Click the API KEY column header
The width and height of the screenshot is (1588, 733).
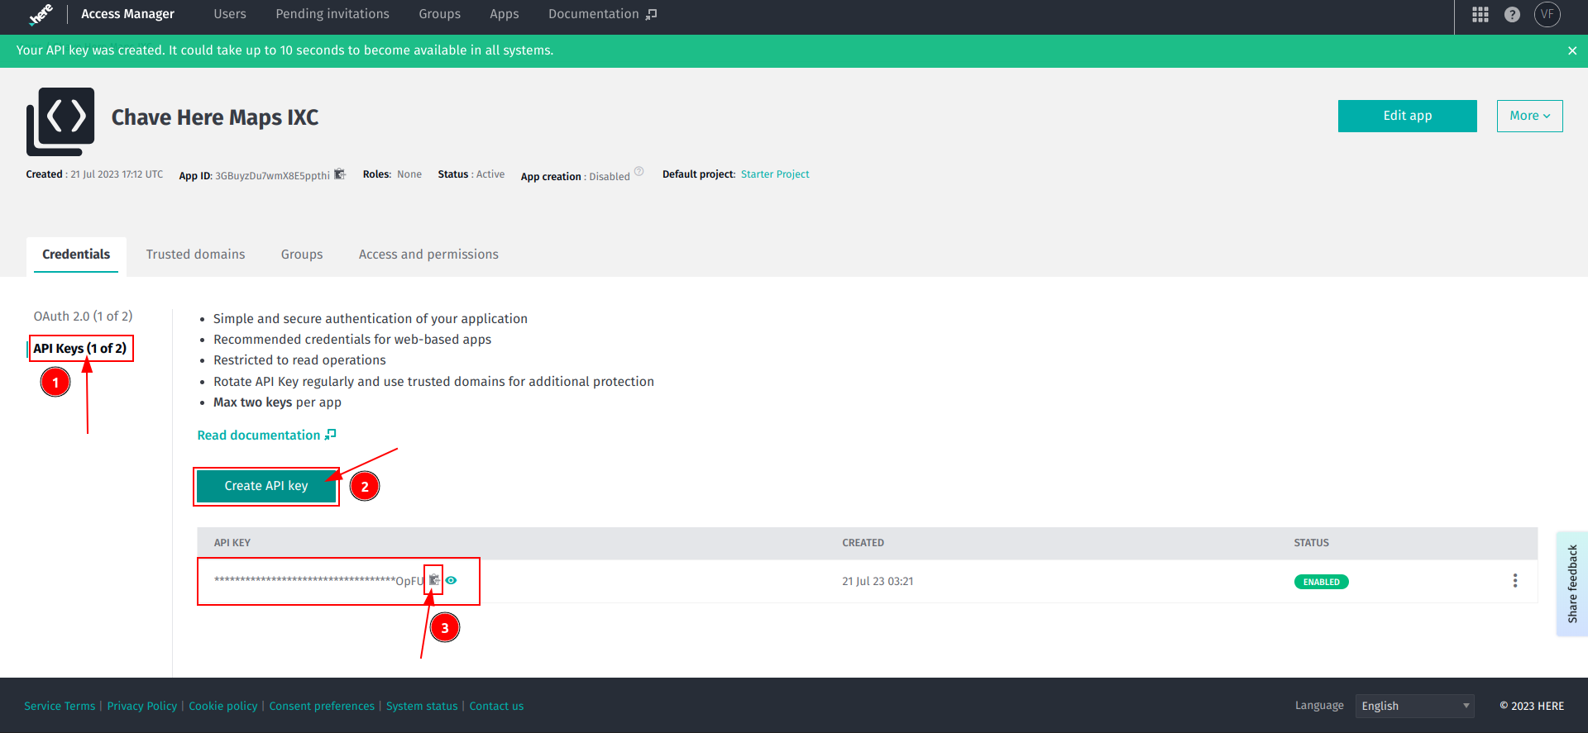tap(232, 543)
